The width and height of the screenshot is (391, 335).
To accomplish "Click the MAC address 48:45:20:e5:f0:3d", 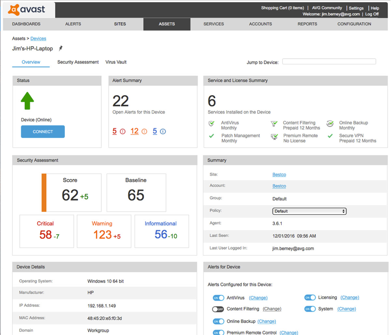I will coord(105,318).
